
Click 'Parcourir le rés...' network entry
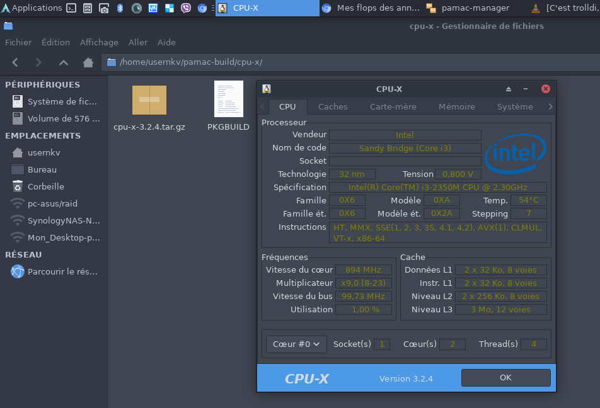[x=54, y=272]
